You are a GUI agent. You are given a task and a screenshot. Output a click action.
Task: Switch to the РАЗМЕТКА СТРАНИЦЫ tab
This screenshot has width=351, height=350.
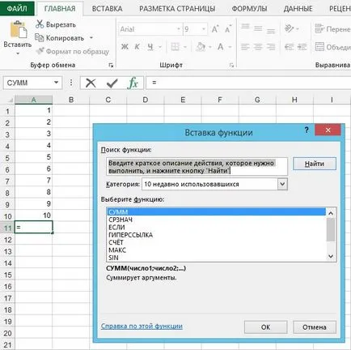(177, 9)
